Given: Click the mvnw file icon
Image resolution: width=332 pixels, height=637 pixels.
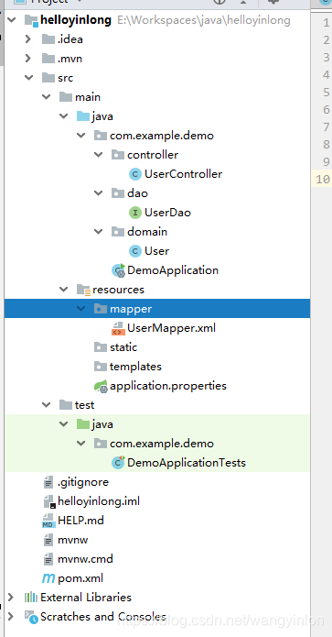Looking at the screenshot, I should (48, 540).
